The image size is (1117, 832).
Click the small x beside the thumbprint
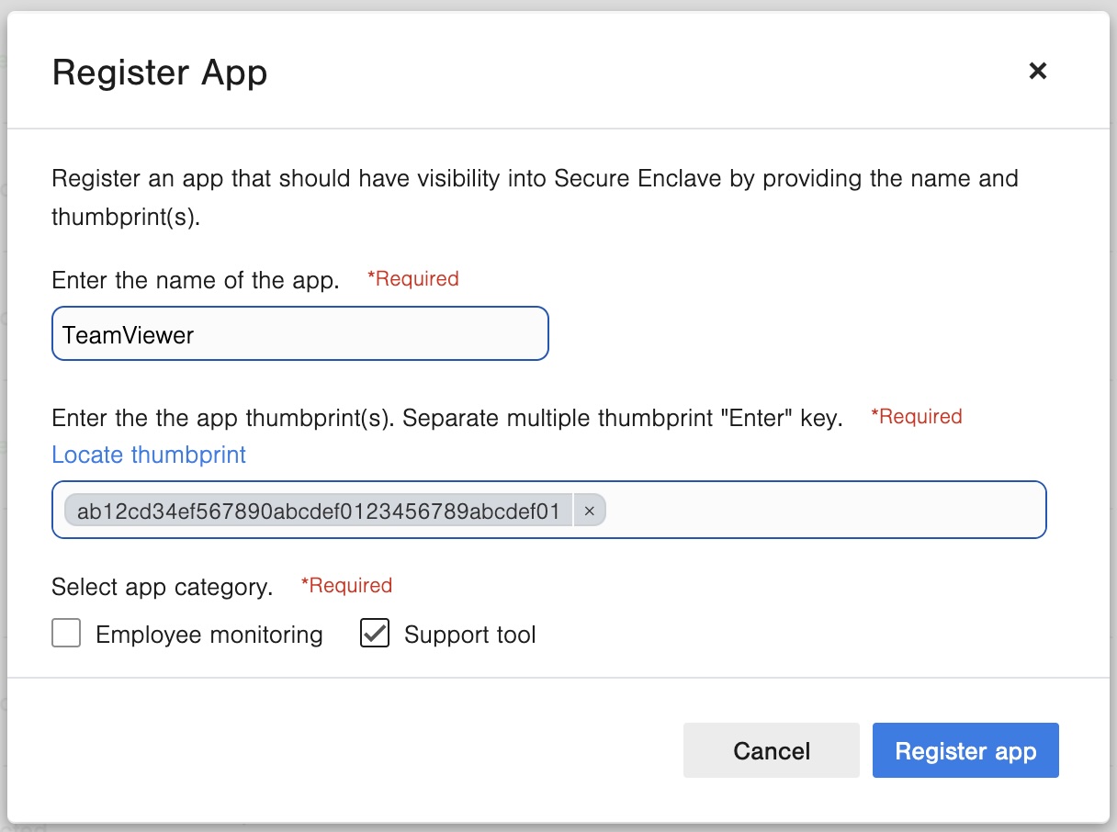point(589,511)
